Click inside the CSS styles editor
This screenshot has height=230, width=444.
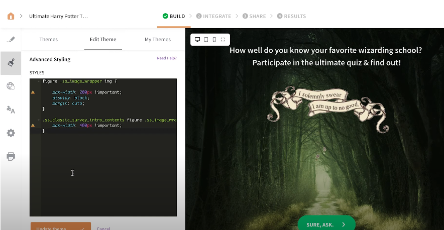[x=103, y=147]
